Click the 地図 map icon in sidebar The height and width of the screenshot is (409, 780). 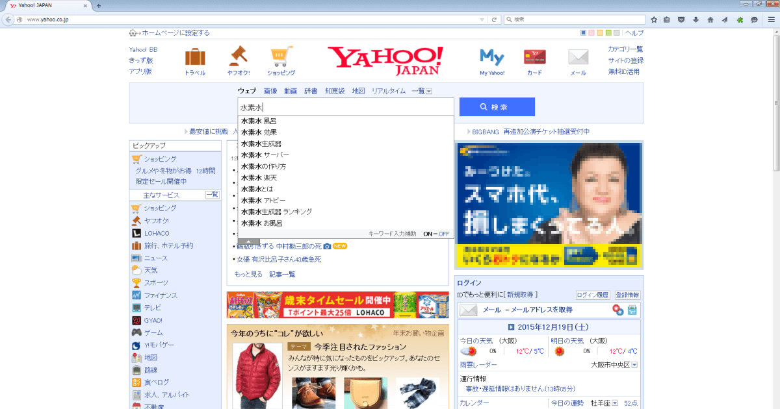pos(136,358)
